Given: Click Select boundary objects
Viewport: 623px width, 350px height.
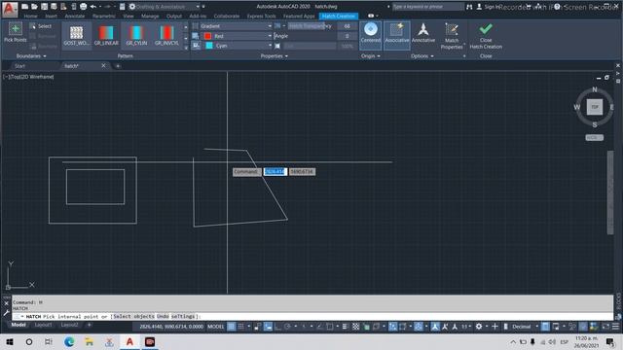Looking at the screenshot, I should pyautogui.click(x=41, y=26).
